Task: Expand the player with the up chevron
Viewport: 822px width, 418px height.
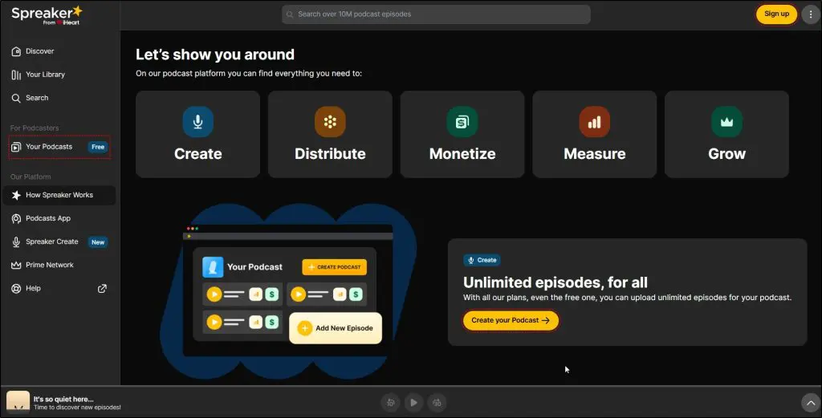Action: tap(811, 403)
